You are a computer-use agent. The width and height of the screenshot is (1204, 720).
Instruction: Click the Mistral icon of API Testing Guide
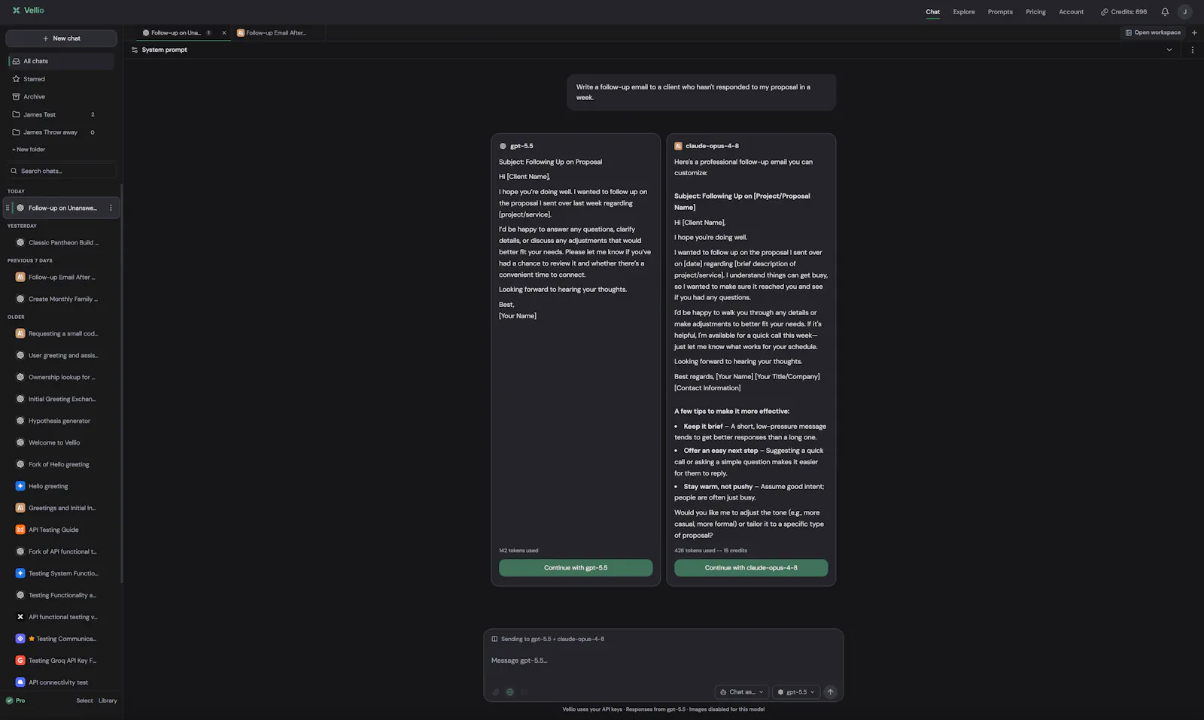coord(20,530)
